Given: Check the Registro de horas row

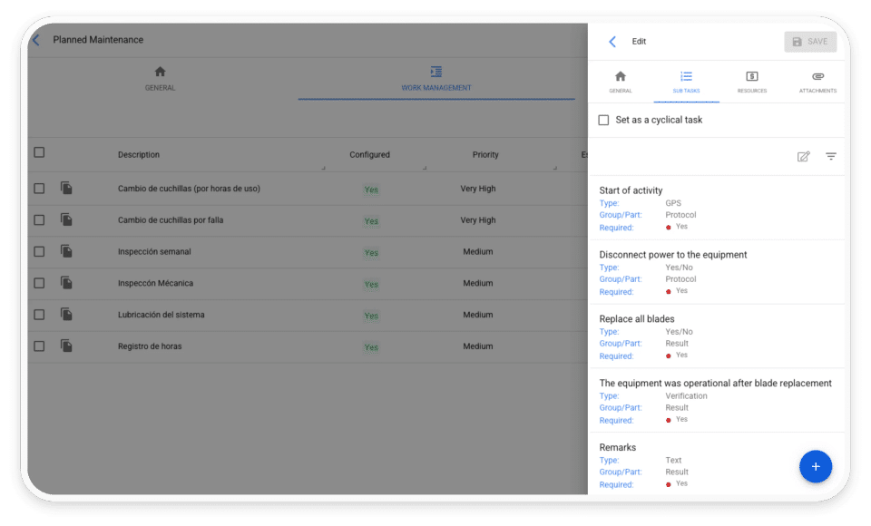Looking at the screenshot, I should click(x=39, y=346).
